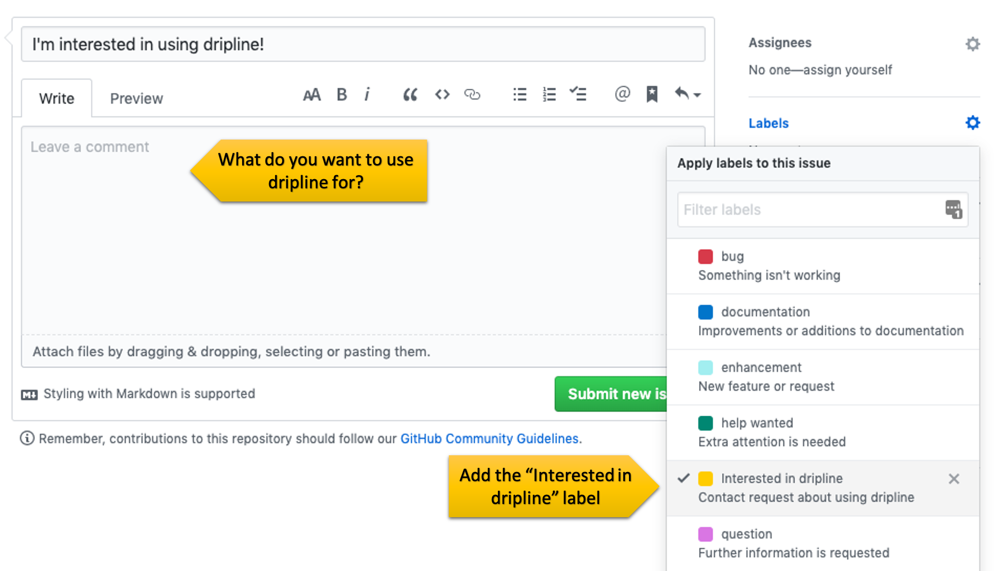Click the icon inside Filter labels field

click(953, 209)
